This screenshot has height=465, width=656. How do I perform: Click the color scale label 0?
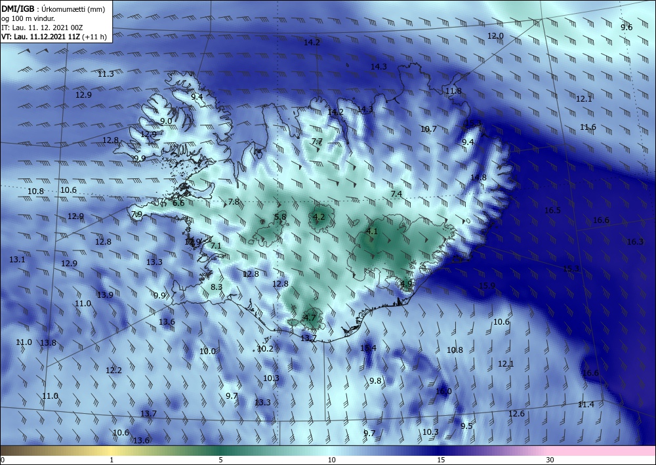click(3, 460)
